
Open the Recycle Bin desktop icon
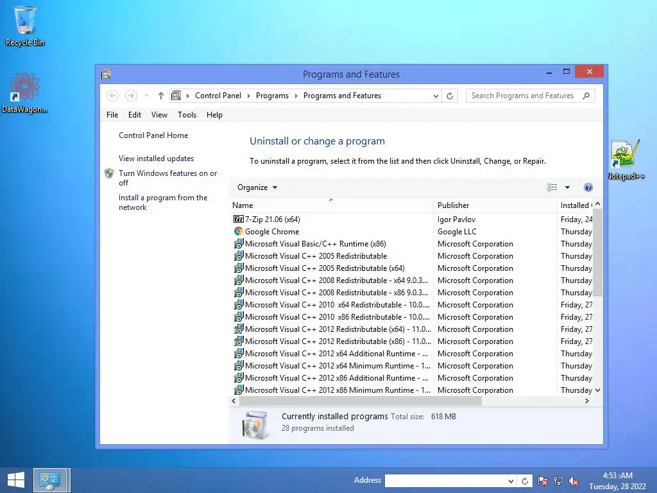tap(25, 26)
